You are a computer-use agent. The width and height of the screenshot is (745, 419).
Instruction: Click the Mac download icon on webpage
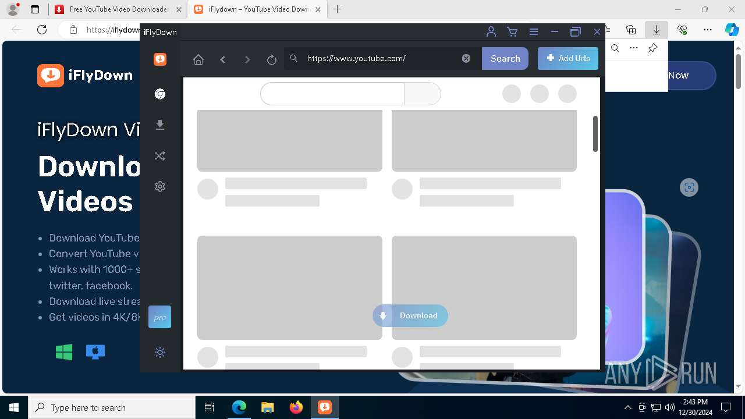pyautogui.click(x=95, y=351)
